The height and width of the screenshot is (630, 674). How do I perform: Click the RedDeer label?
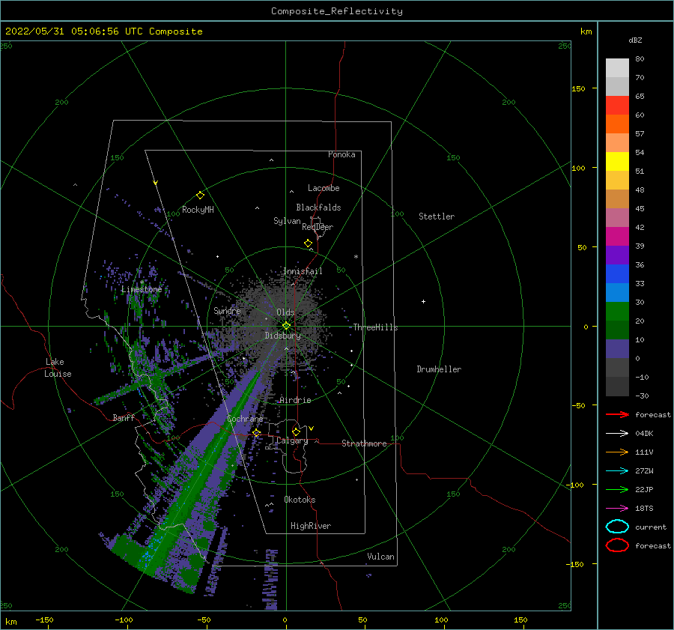[x=318, y=227]
